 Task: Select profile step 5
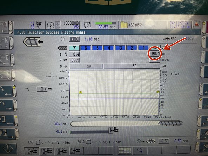pos(97,48)
